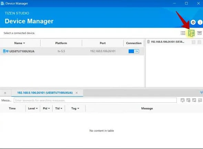This screenshot has width=203, height=149.
Task: Open the Remote Device Manager icon
Action: click(x=191, y=33)
